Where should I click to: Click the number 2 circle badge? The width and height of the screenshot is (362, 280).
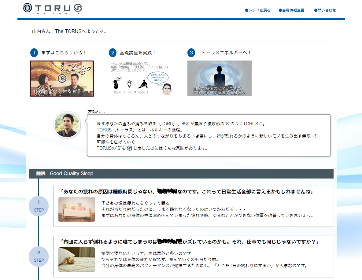(113, 53)
